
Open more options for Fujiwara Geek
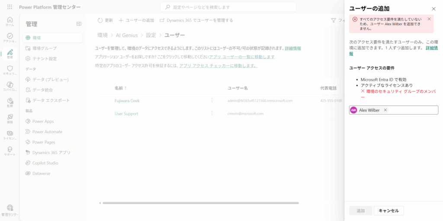(x=212, y=100)
